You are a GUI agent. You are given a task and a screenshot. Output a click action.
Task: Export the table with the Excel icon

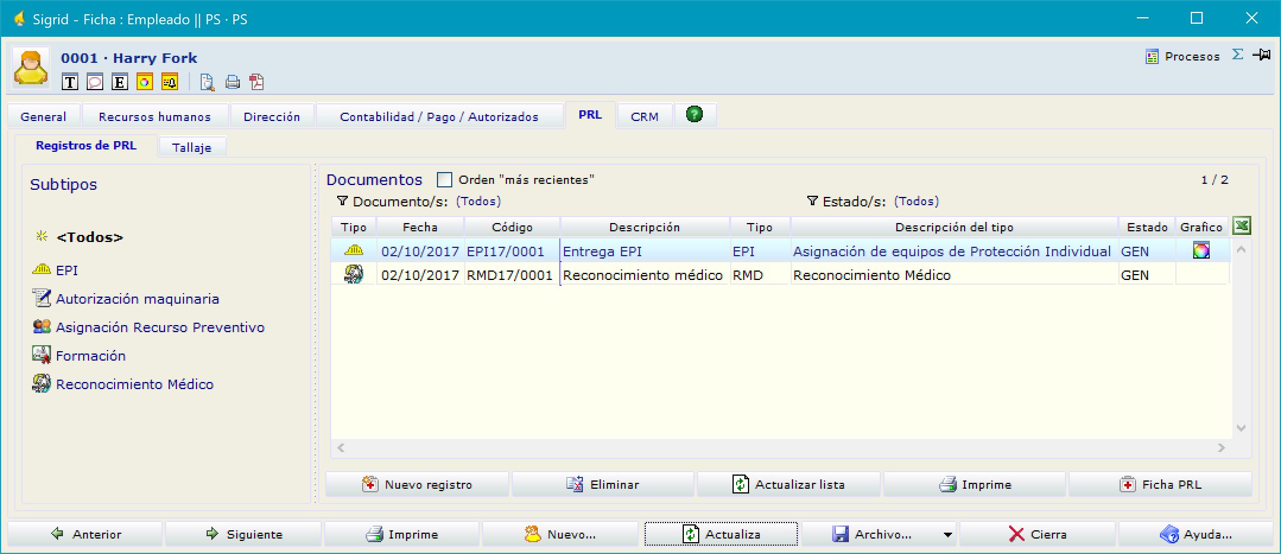tap(1242, 225)
